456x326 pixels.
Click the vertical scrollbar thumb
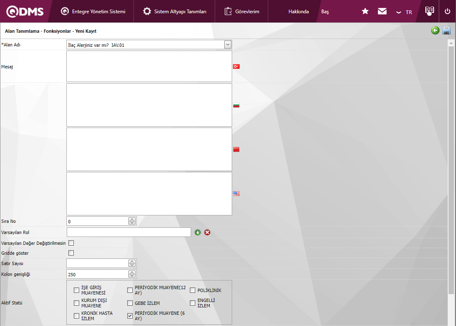(x=451, y=170)
